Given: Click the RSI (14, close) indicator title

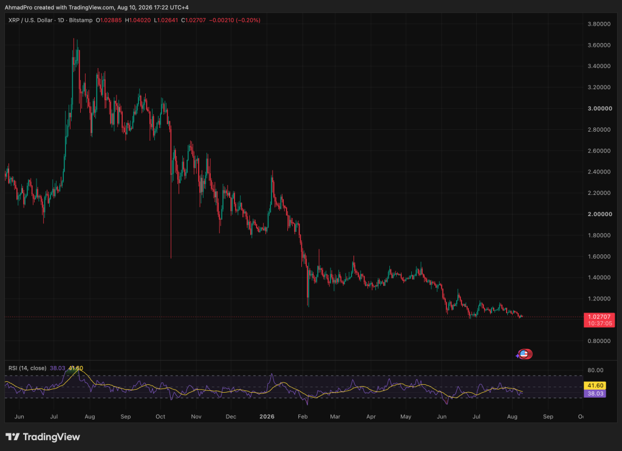Looking at the screenshot, I should coord(27,368).
